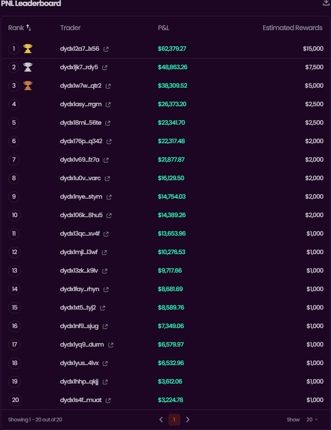
Task: Open external link for trader dydx12a7...lx56
Action: 106,49
